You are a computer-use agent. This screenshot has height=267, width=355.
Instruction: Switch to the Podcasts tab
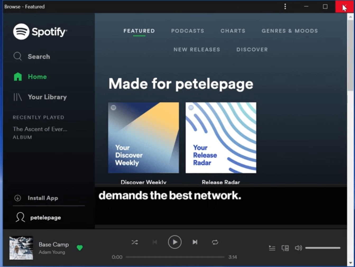[188, 31]
